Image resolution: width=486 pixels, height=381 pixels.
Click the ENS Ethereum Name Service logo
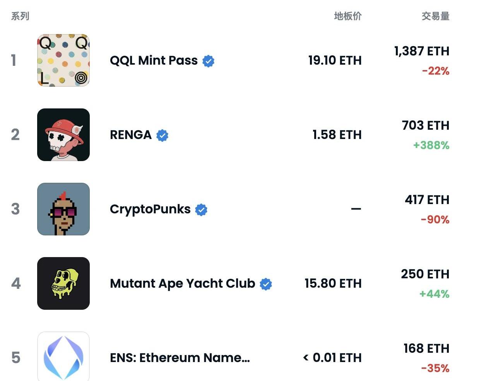tap(63, 356)
